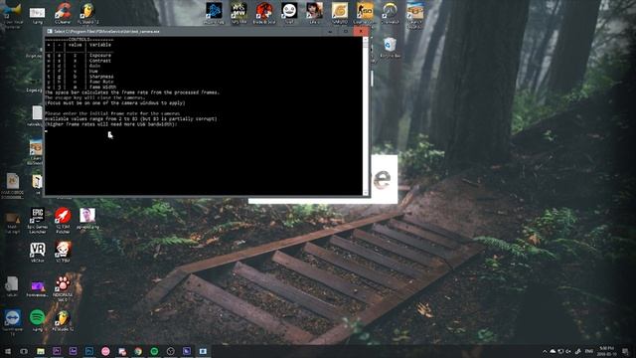Open the Action Center notifications icon

point(625,351)
